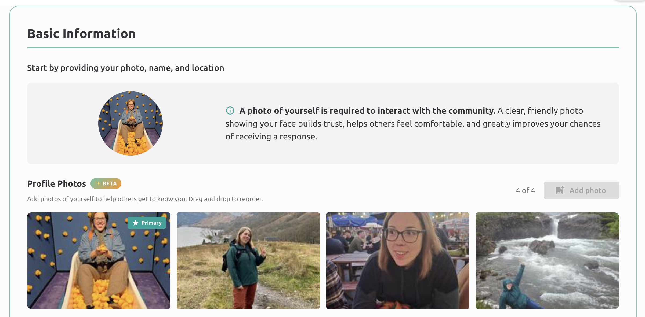645x317 pixels.
Task: Click the info icon beside the photo requirement notice
Action: pyautogui.click(x=230, y=110)
